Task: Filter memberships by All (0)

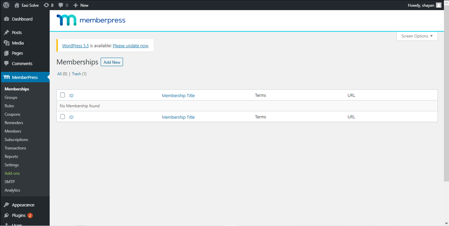Action: [x=62, y=74]
